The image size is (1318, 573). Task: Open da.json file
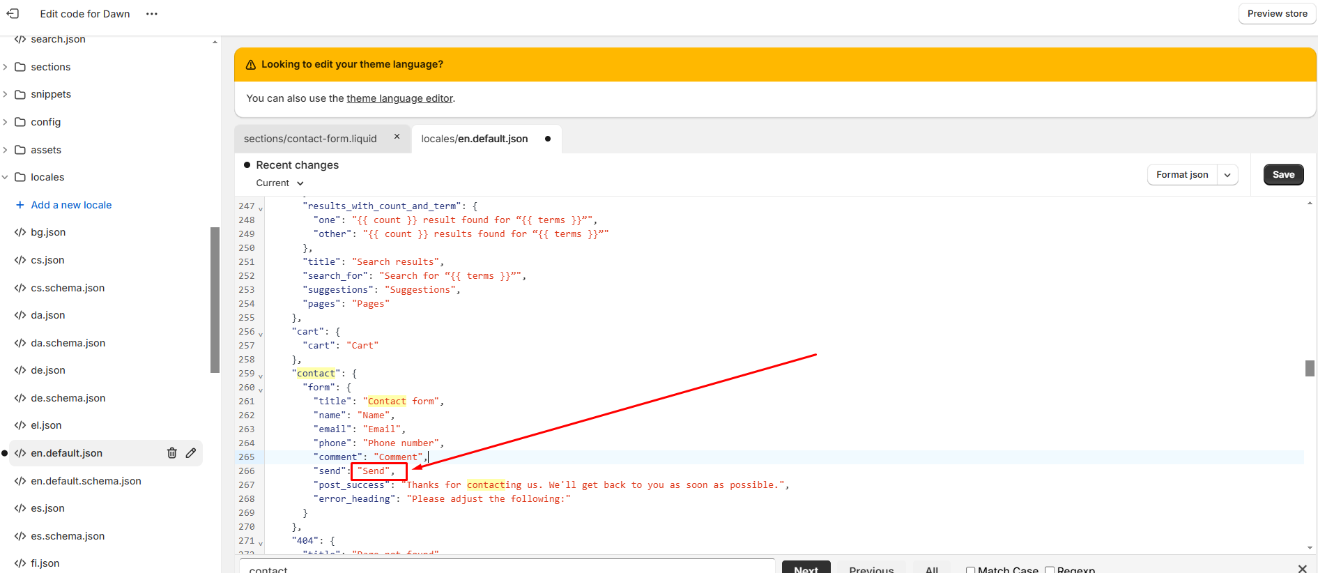point(48,315)
